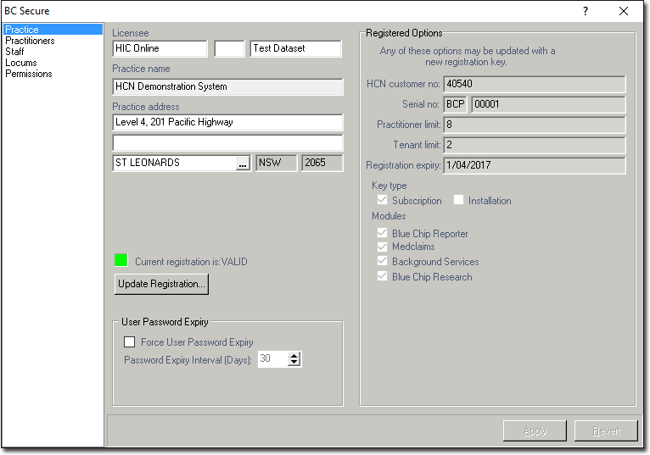
Task: Increase password expiry interval with up arrow
Action: pyautogui.click(x=294, y=355)
